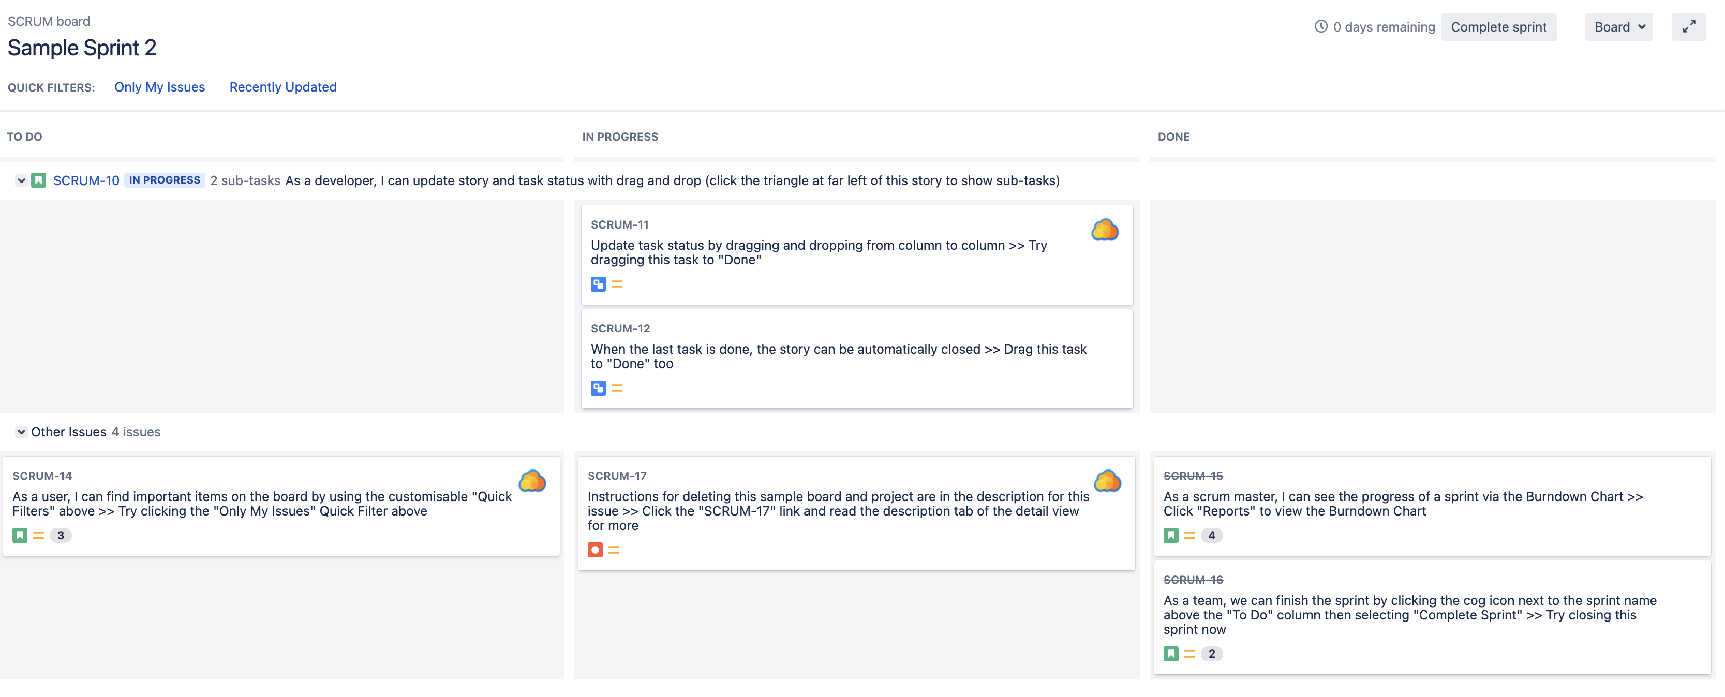Collapse the SCRUM-10 swimlane

pyautogui.click(x=21, y=180)
